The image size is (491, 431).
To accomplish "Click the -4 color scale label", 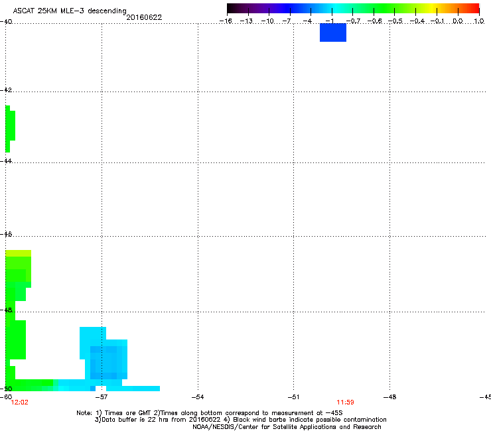I will pos(307,21).
